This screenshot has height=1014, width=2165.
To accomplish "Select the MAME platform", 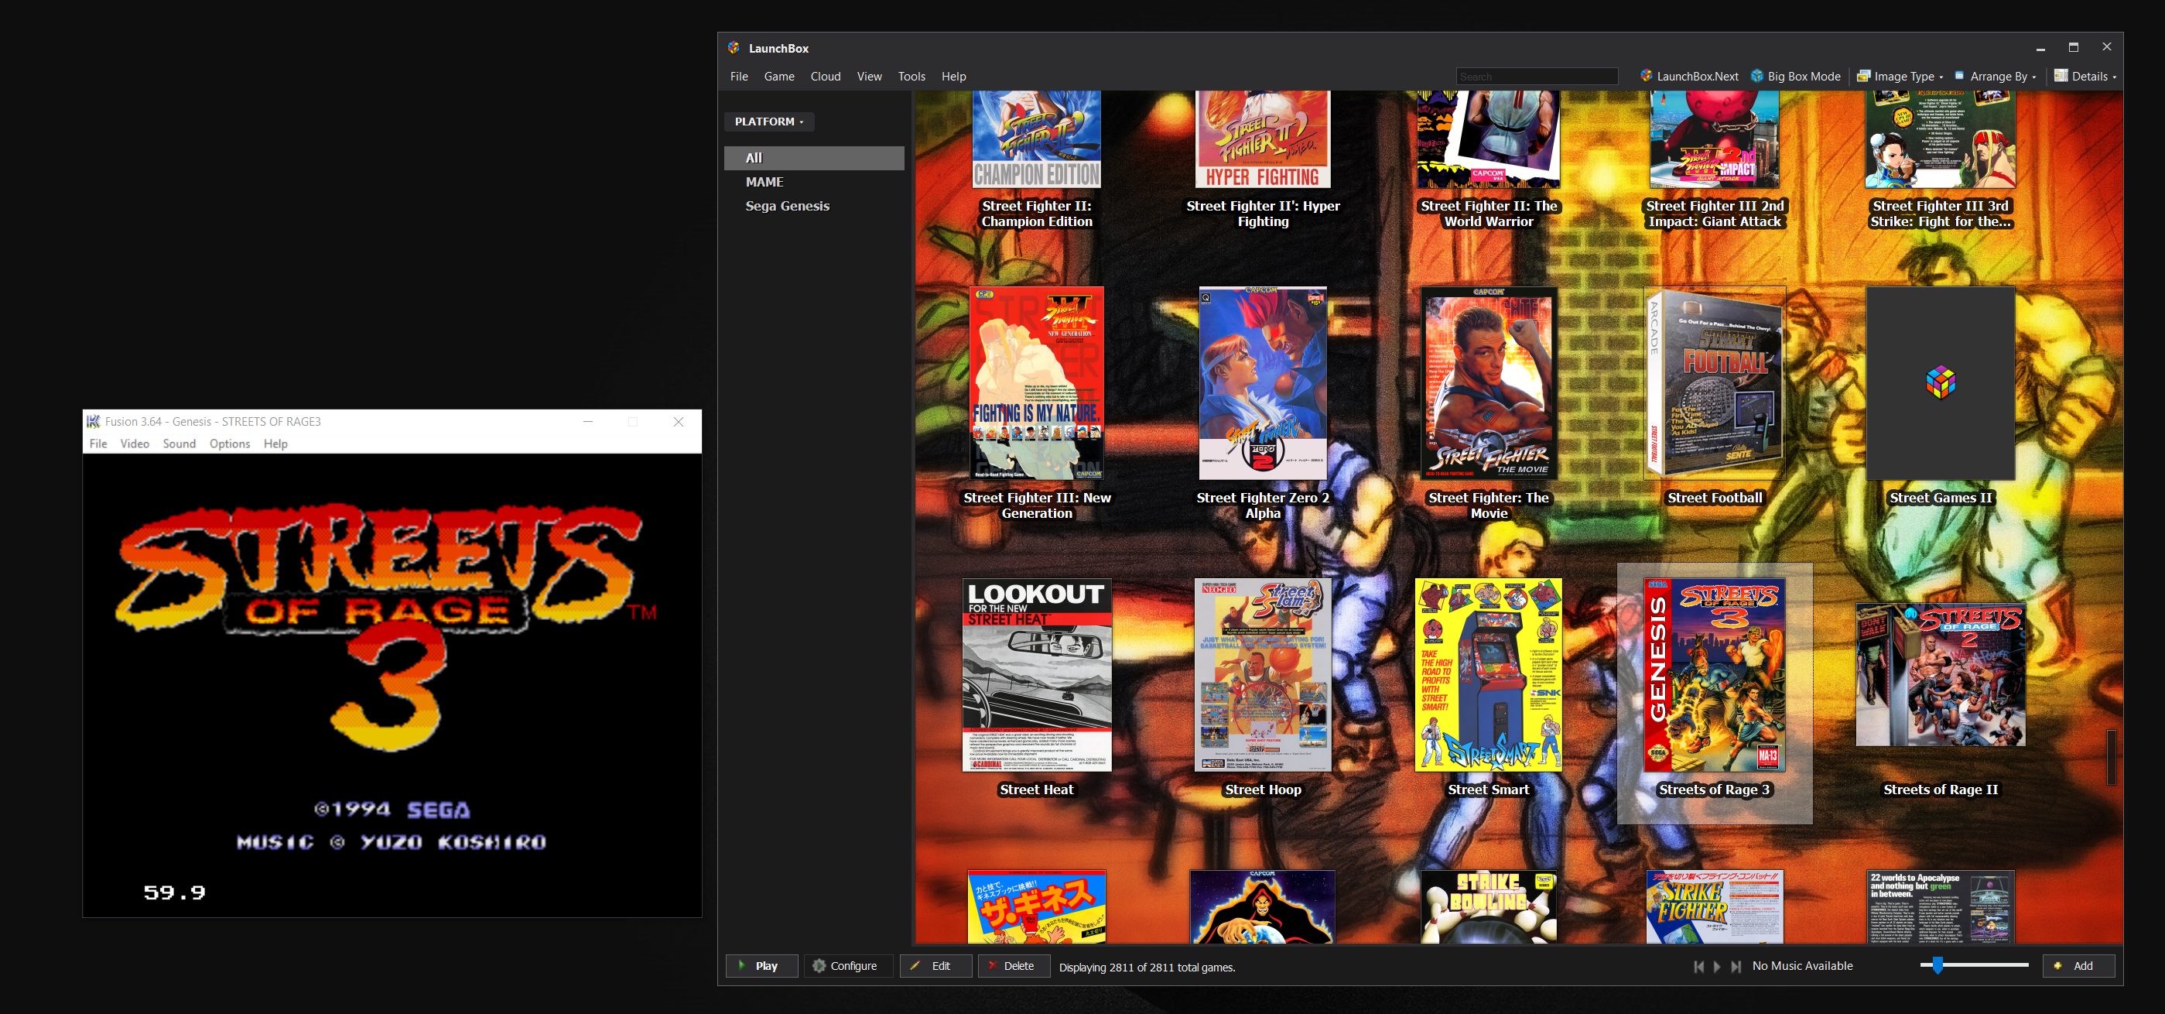I will pyautogui.click(x=813, y=182).
